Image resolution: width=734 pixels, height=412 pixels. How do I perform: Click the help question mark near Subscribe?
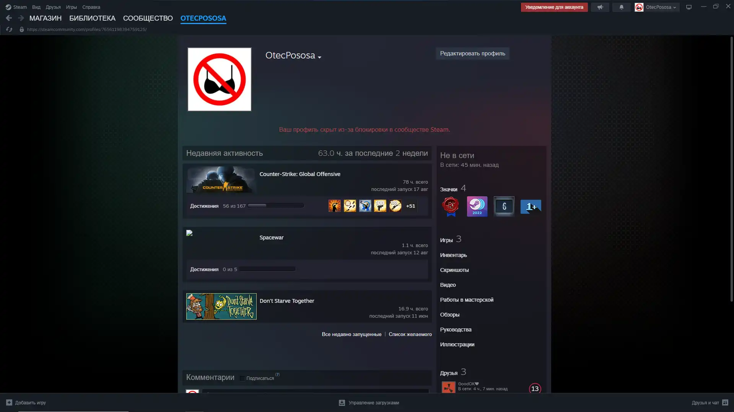point(277,375)
